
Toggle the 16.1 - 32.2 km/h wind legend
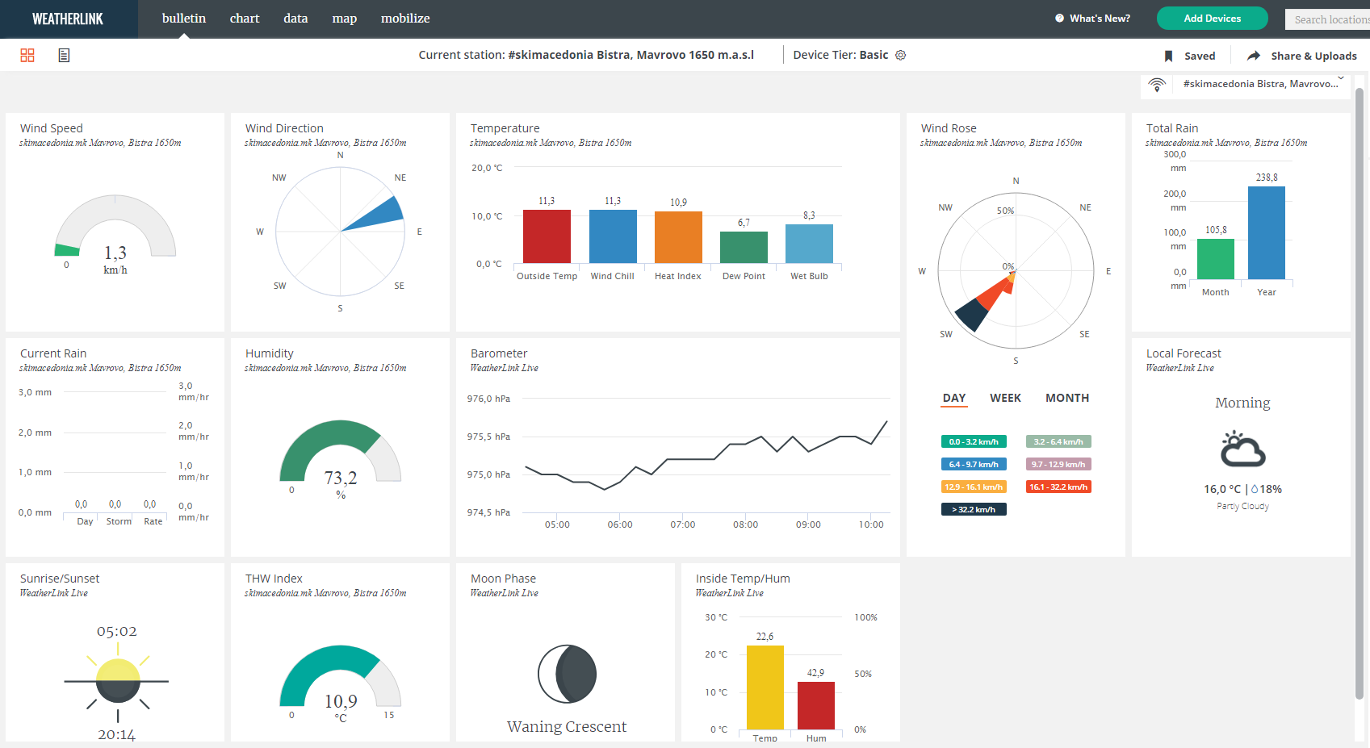[x=1058, y=487]
